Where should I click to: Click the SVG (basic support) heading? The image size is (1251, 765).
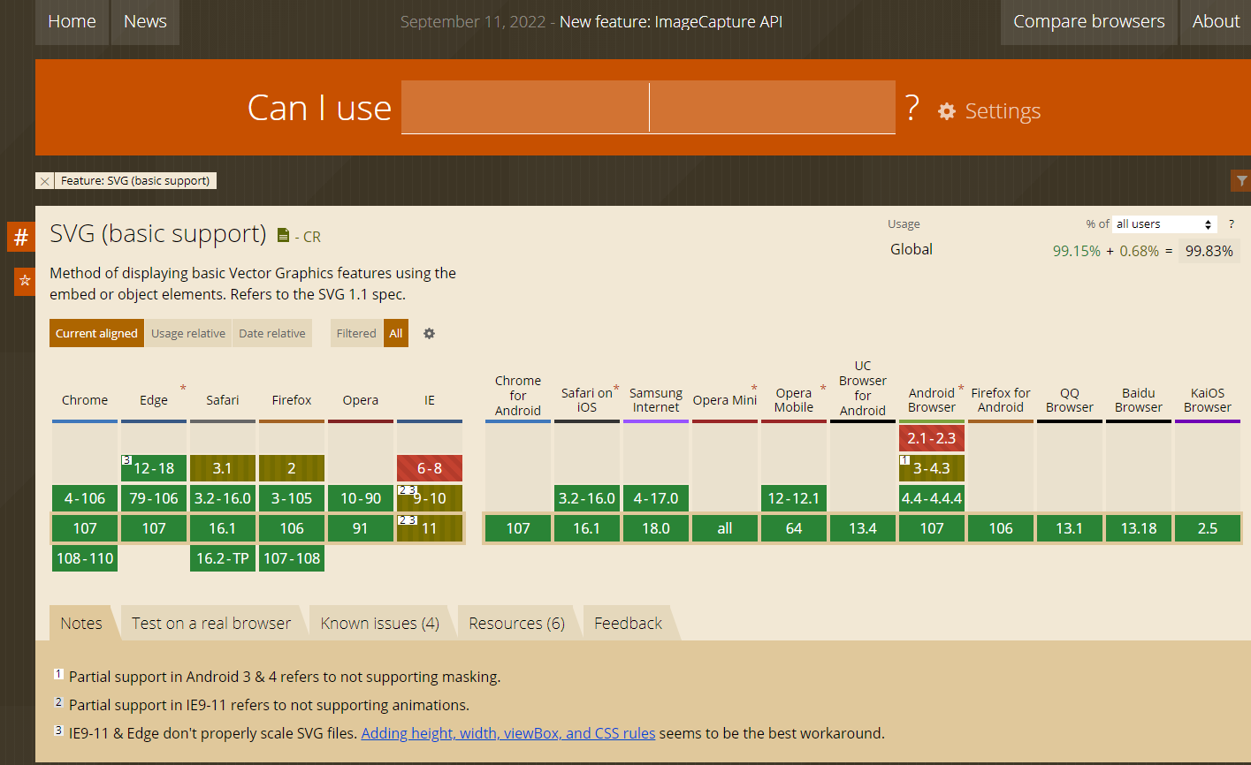(x=158, y=234)
